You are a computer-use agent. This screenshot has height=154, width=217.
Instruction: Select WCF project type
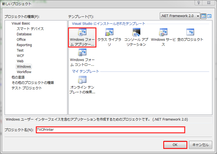[x=21, y=56]
